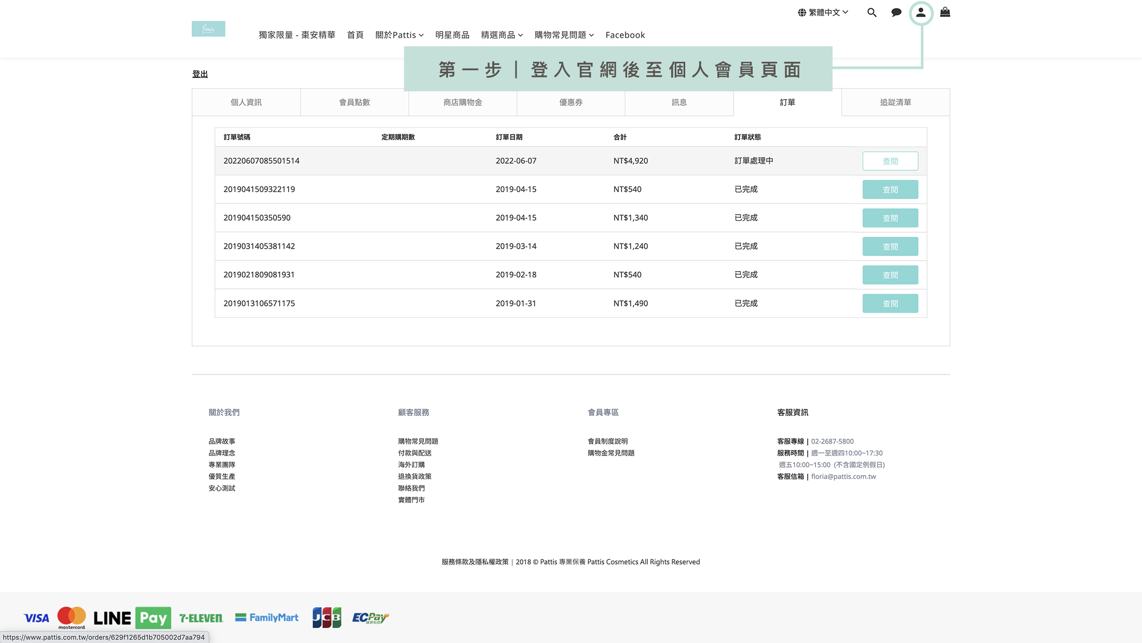Click the search magnifier icon
The height and width of the screenshot is (643, 1142).
pyautogui.click(x=872, y=12)
